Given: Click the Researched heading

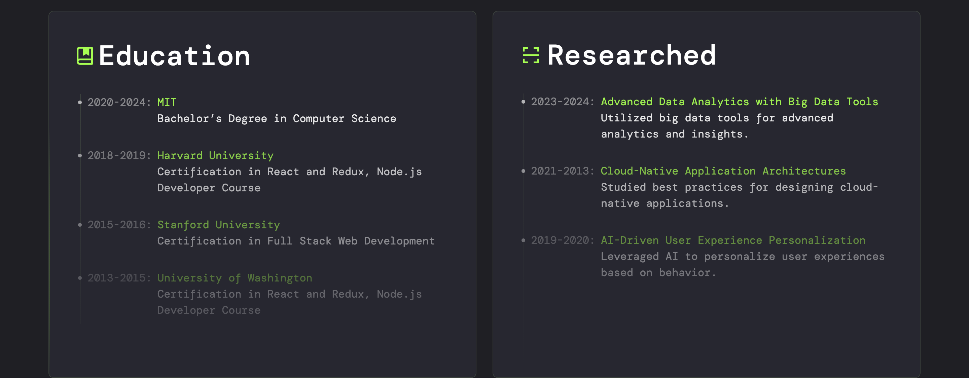Looking at the screenshot, I should (x=632, y=55).
